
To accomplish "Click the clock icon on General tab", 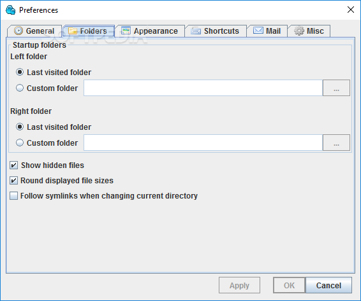I will [x=18, y=31].
